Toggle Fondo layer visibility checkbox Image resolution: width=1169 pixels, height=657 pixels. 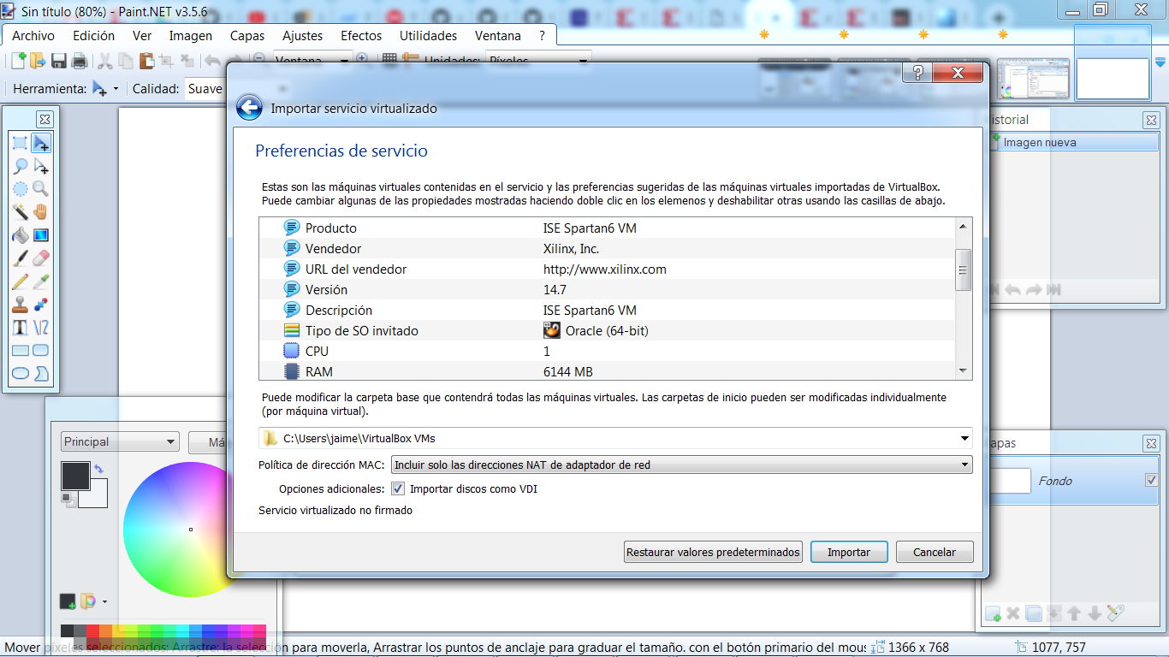(x=1151, y=481)
